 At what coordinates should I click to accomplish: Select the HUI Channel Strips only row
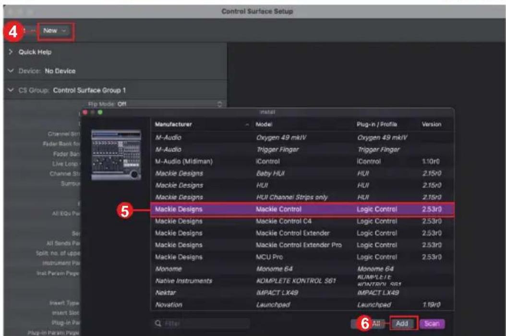click(302, 197)
